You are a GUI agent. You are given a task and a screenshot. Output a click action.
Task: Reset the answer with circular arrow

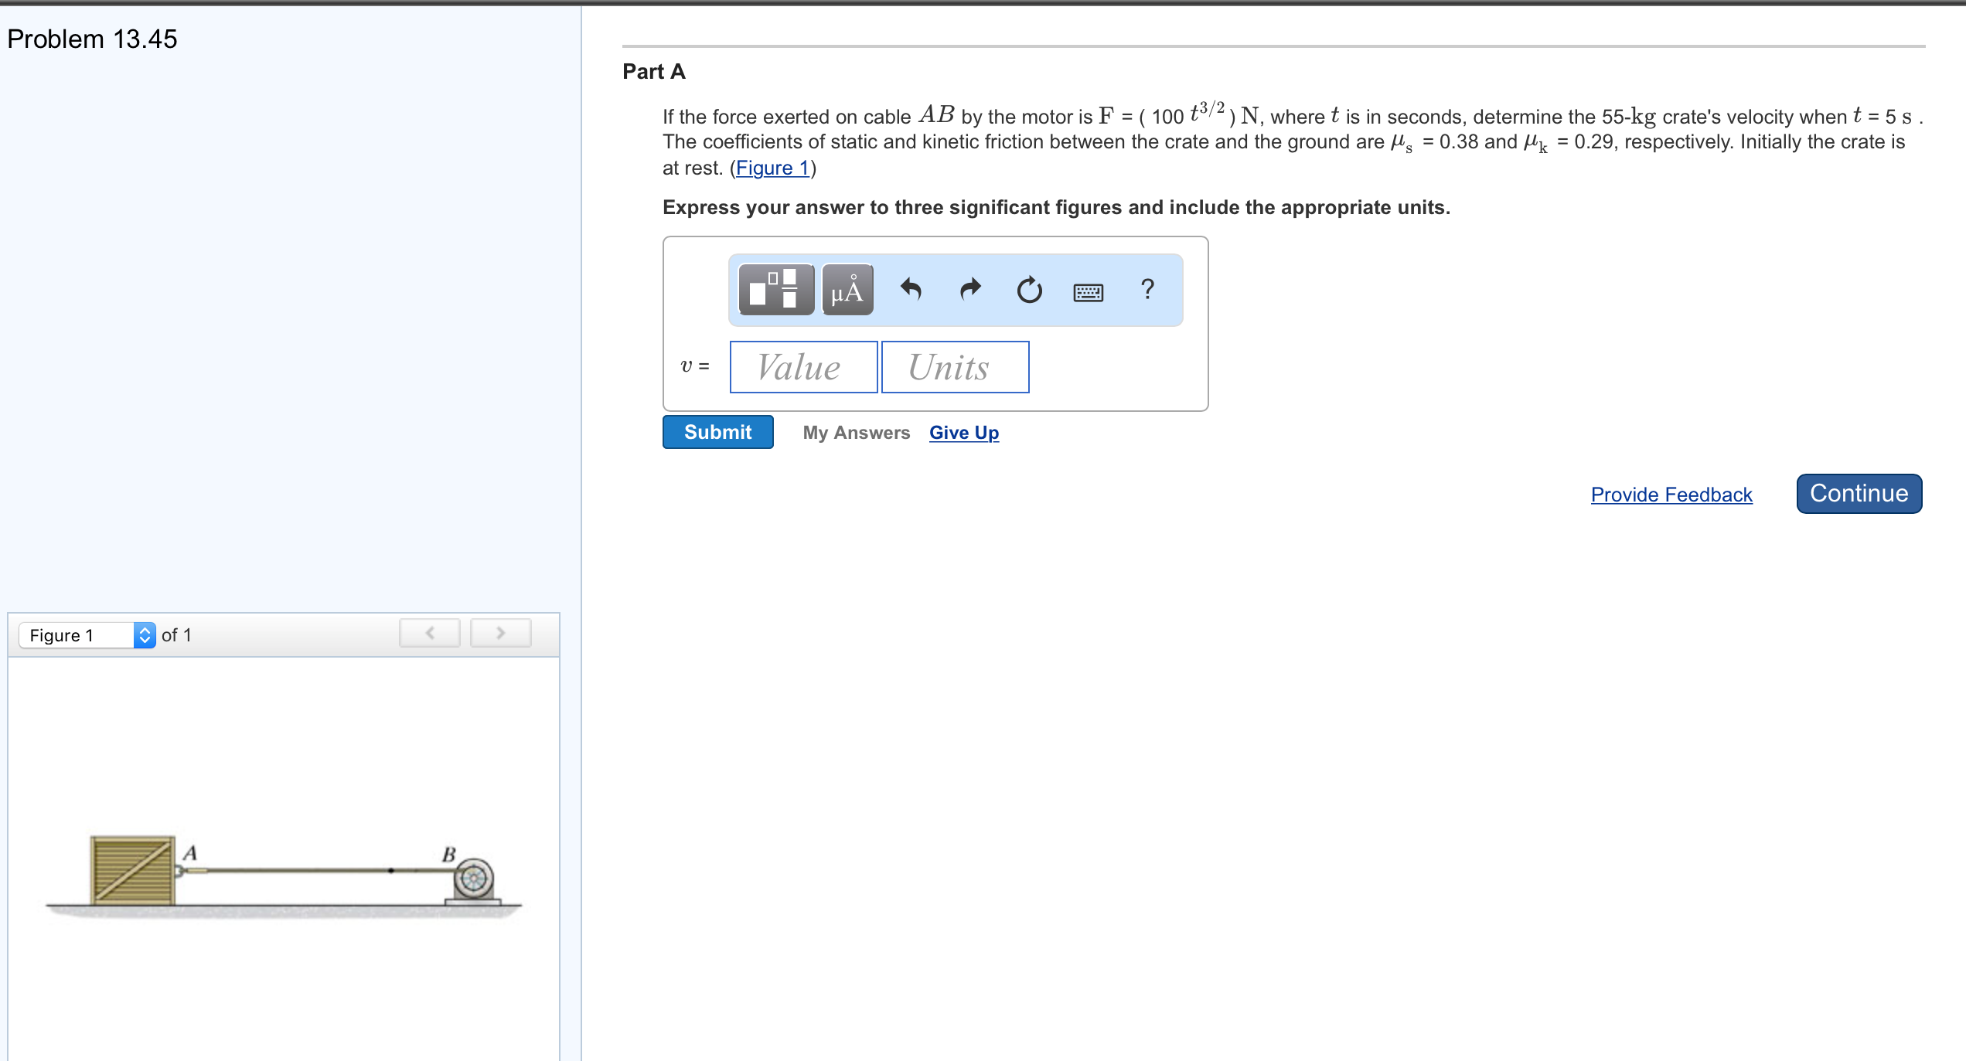pyautogui.click(x=1029, y=291)
